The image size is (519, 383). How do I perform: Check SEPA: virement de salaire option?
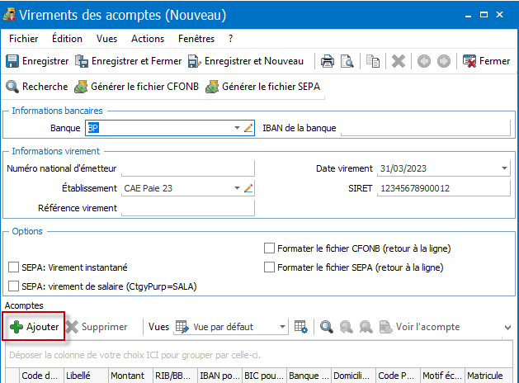point(13,286)
